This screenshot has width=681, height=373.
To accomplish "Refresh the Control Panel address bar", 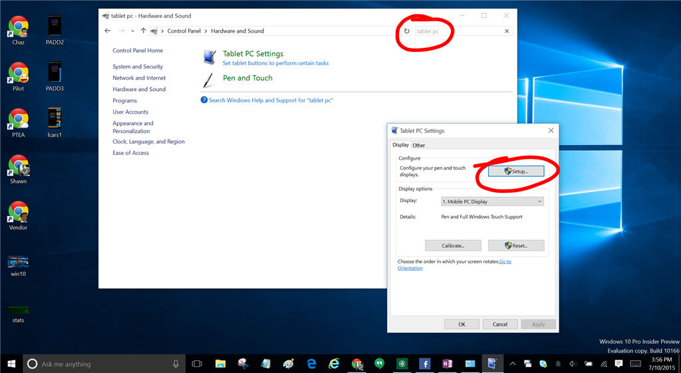I will tap(406, 31).
